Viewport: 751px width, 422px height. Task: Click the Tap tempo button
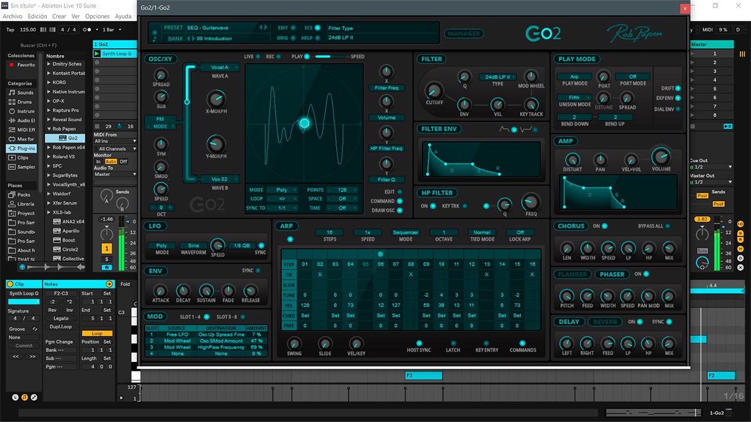(x=10, y=29)
